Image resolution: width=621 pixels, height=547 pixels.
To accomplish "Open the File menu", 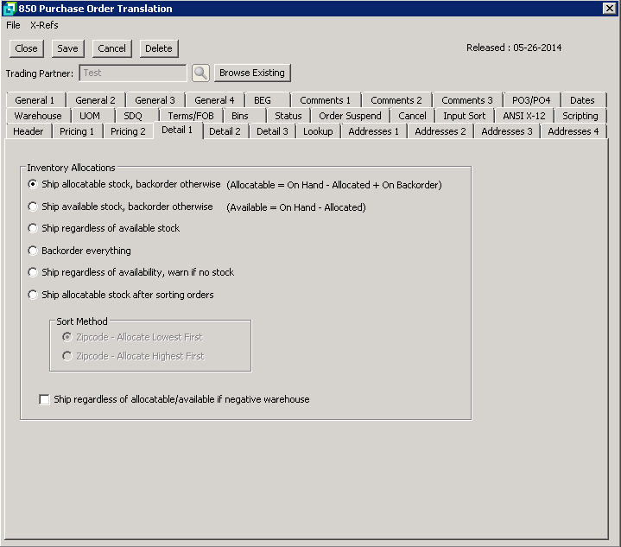I will [x=13, y=25].
